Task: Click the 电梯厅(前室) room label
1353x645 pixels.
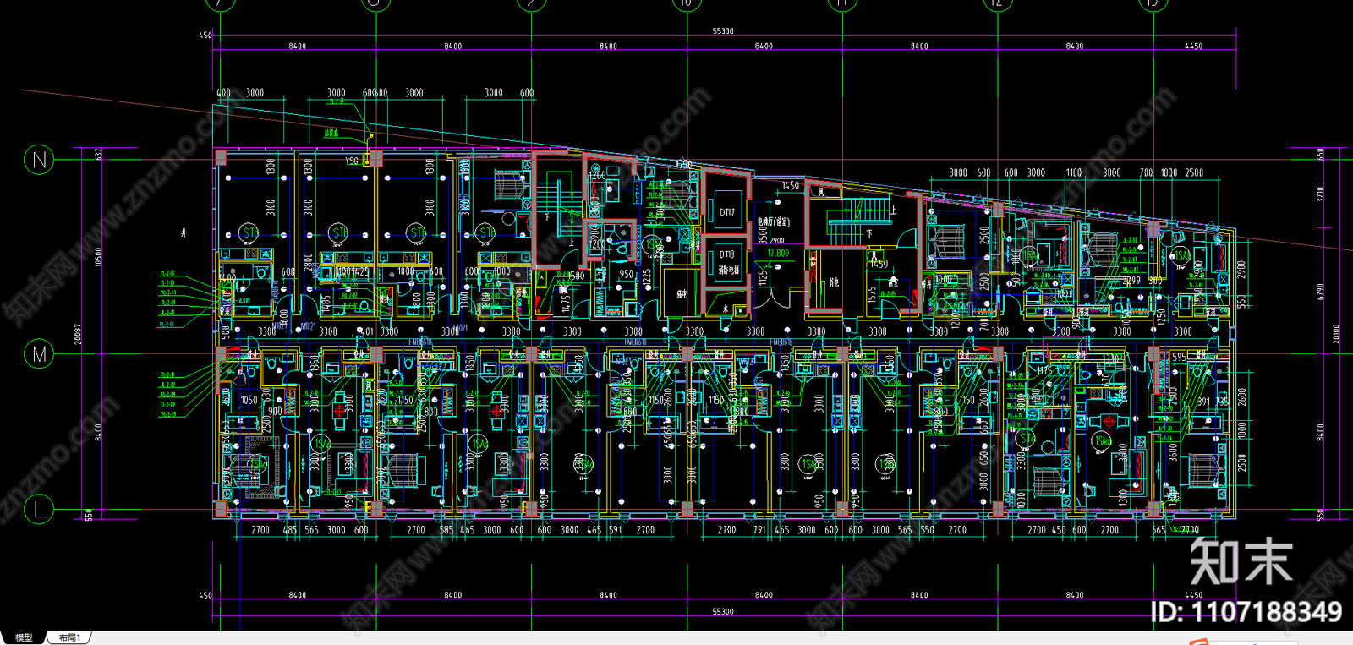Action: 774,221
